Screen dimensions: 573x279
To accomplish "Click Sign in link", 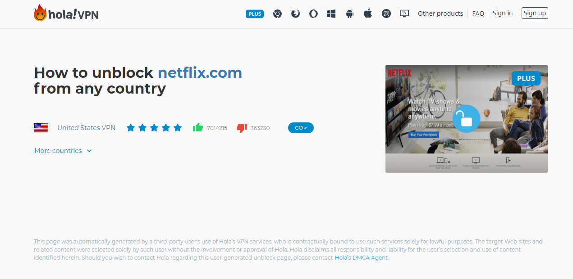I will tap(503, 13).
